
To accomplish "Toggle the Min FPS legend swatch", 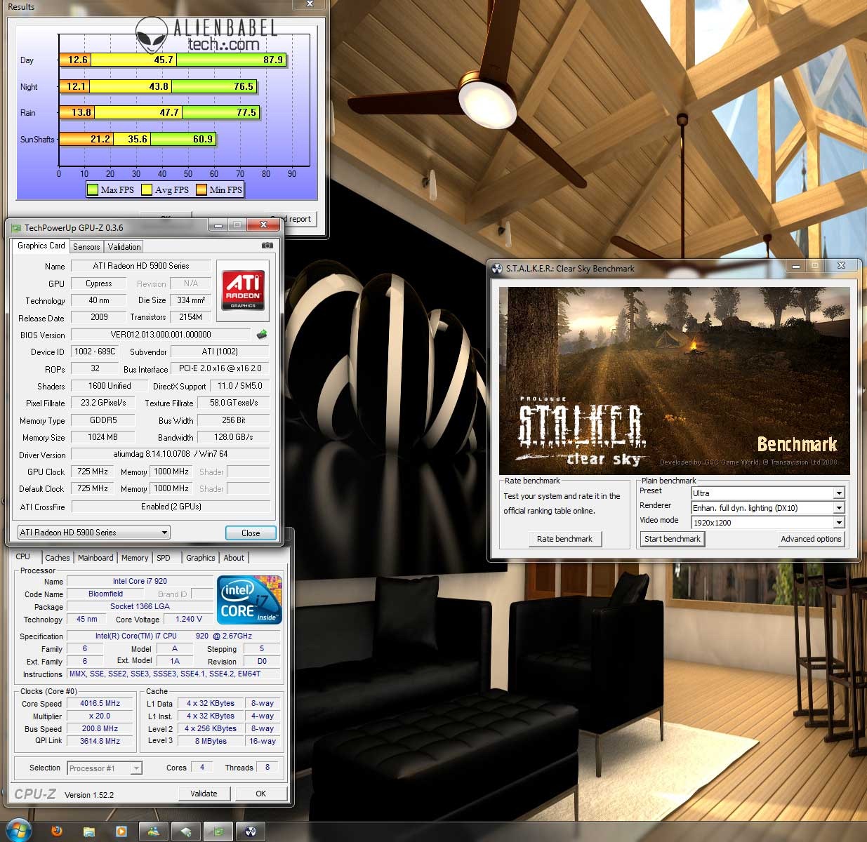I will (201, 189).
